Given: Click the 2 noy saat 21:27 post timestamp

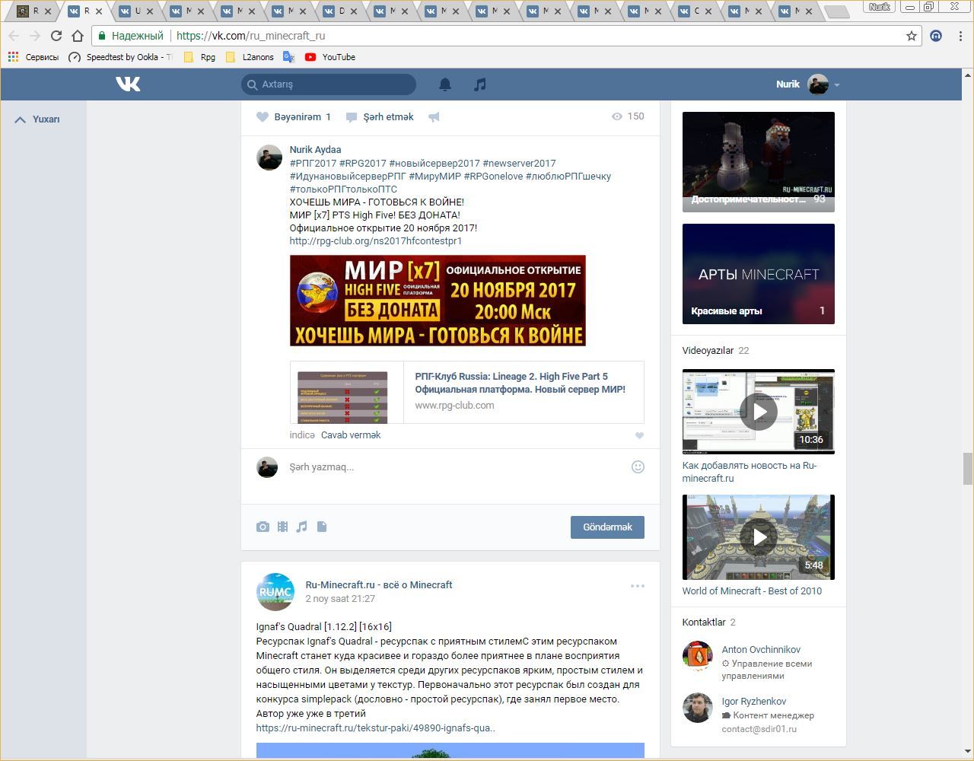Looking at the screenshot, I should point(340,599).
